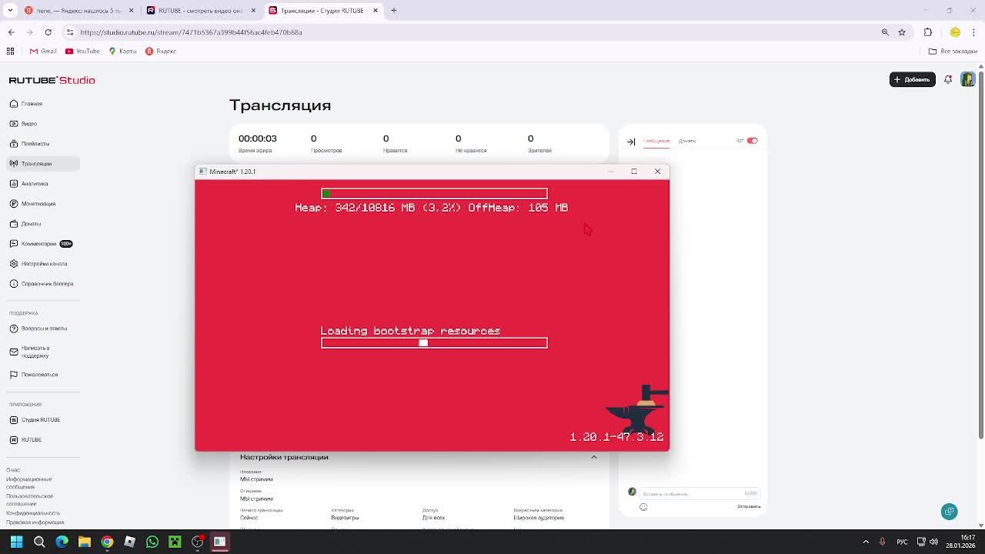
Task: Collapse the Настройки трансляции section
Action: click(x=593, y=457)
